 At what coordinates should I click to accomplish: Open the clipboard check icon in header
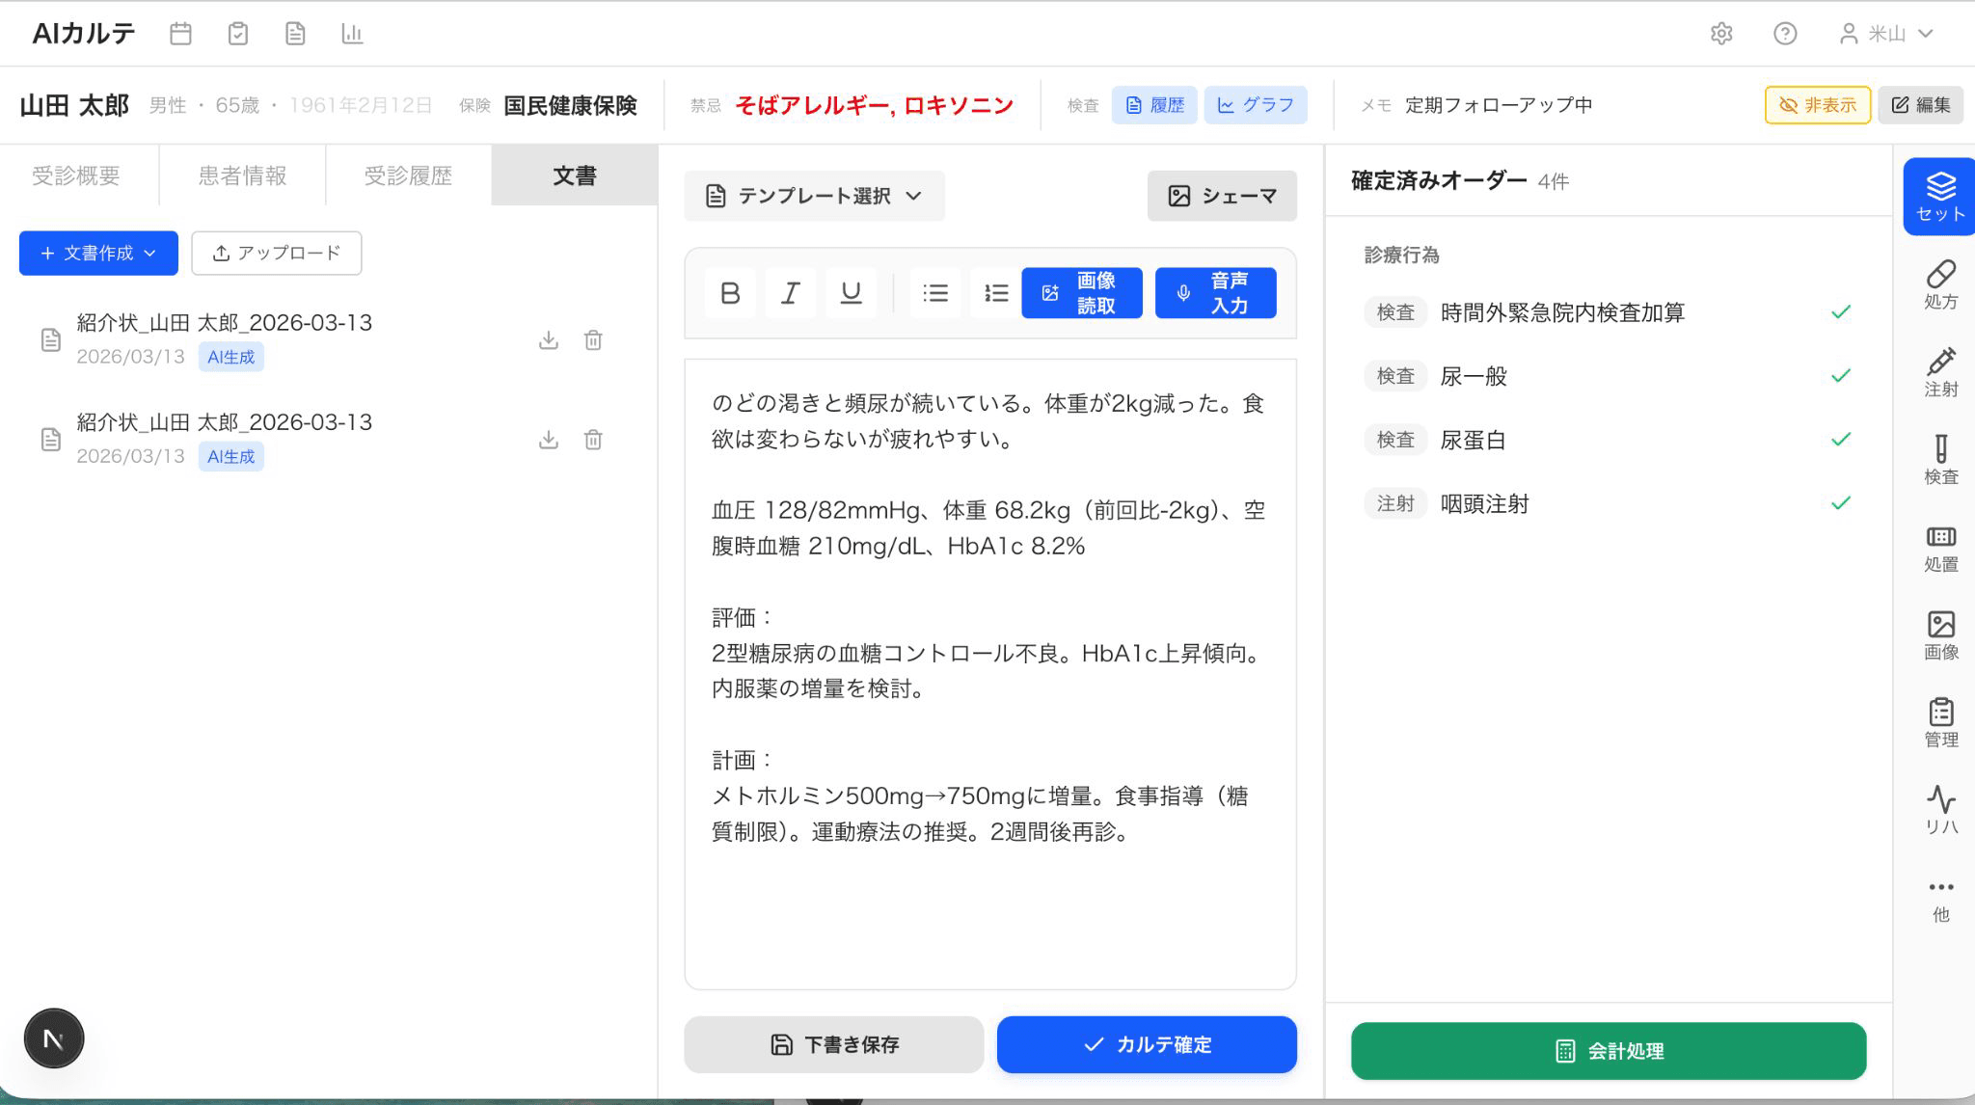238,34
